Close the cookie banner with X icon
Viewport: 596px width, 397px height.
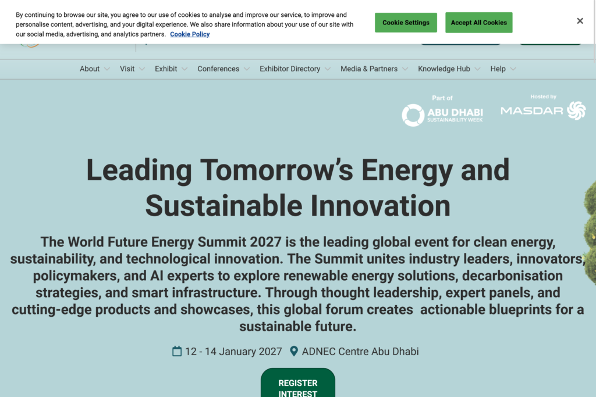point(580,21)
